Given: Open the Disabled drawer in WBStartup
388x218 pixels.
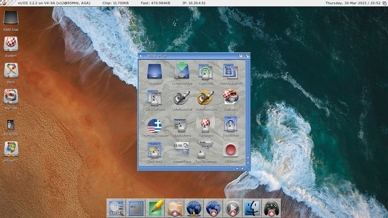Looking at the screenshot, I should click(x=155, y=71).
